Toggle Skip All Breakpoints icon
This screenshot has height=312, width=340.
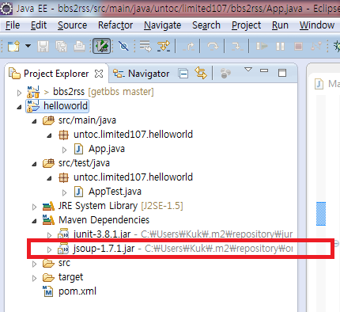point(123,47)
